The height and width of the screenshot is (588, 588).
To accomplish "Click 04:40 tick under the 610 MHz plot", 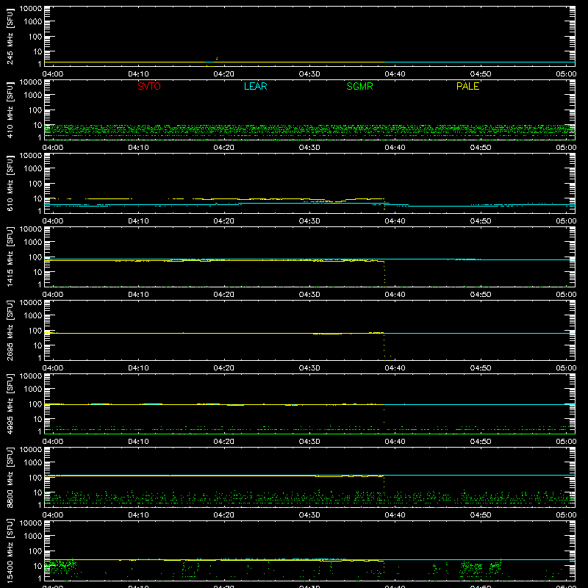I will [x=395, y=221].
